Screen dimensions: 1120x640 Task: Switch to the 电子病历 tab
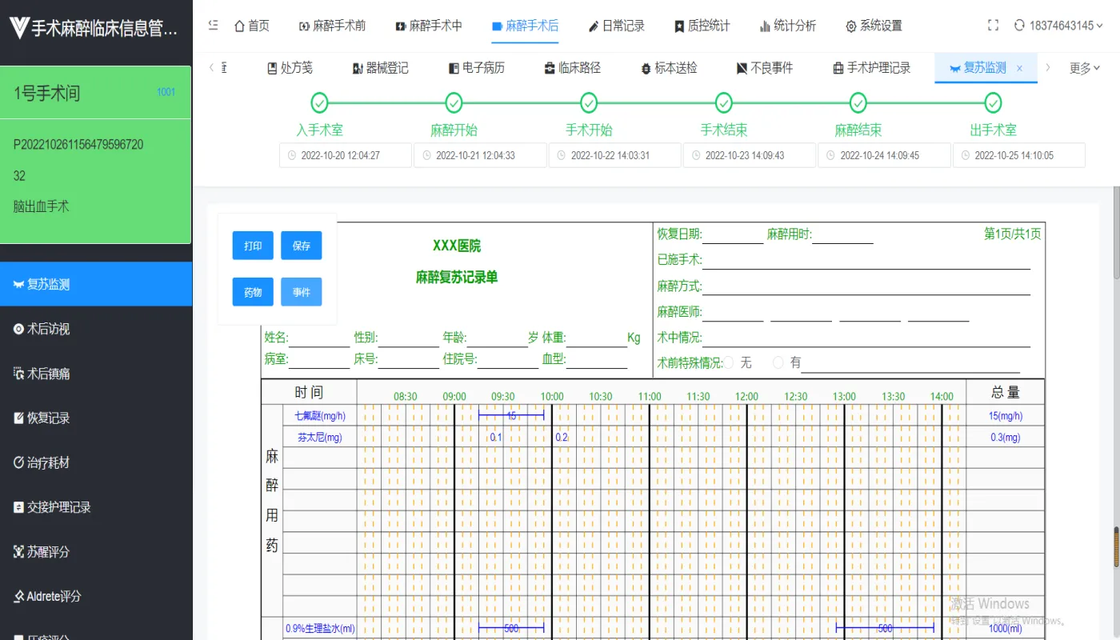click(x=477, y=68)
